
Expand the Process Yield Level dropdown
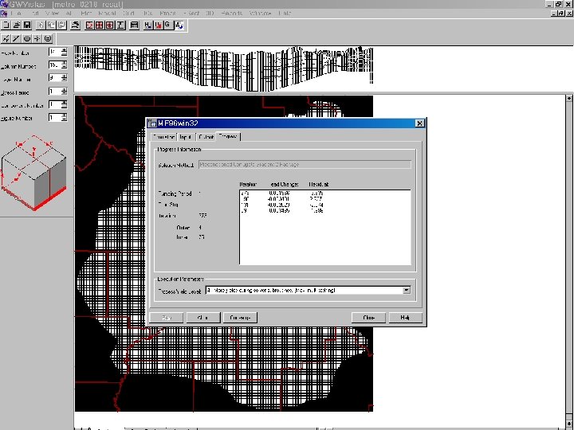[407, 291]
